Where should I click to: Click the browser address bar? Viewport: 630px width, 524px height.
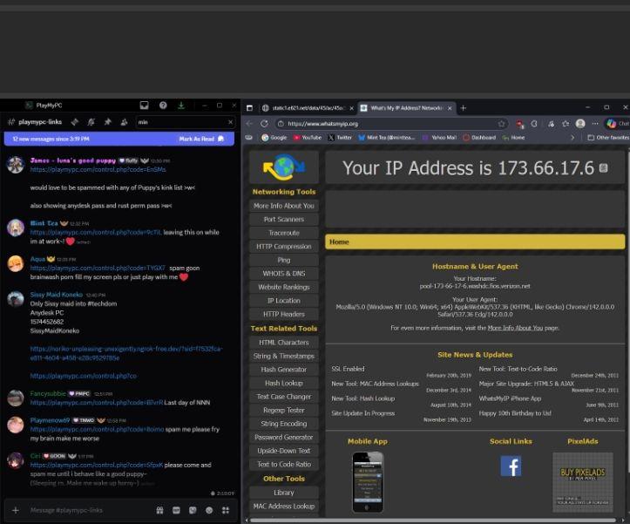click(383, 124)
